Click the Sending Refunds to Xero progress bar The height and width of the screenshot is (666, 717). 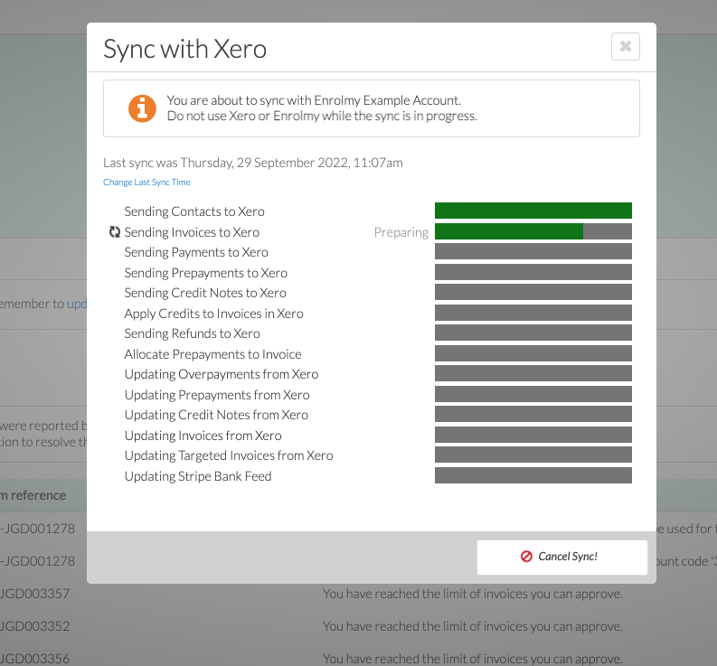click(533, 333)
